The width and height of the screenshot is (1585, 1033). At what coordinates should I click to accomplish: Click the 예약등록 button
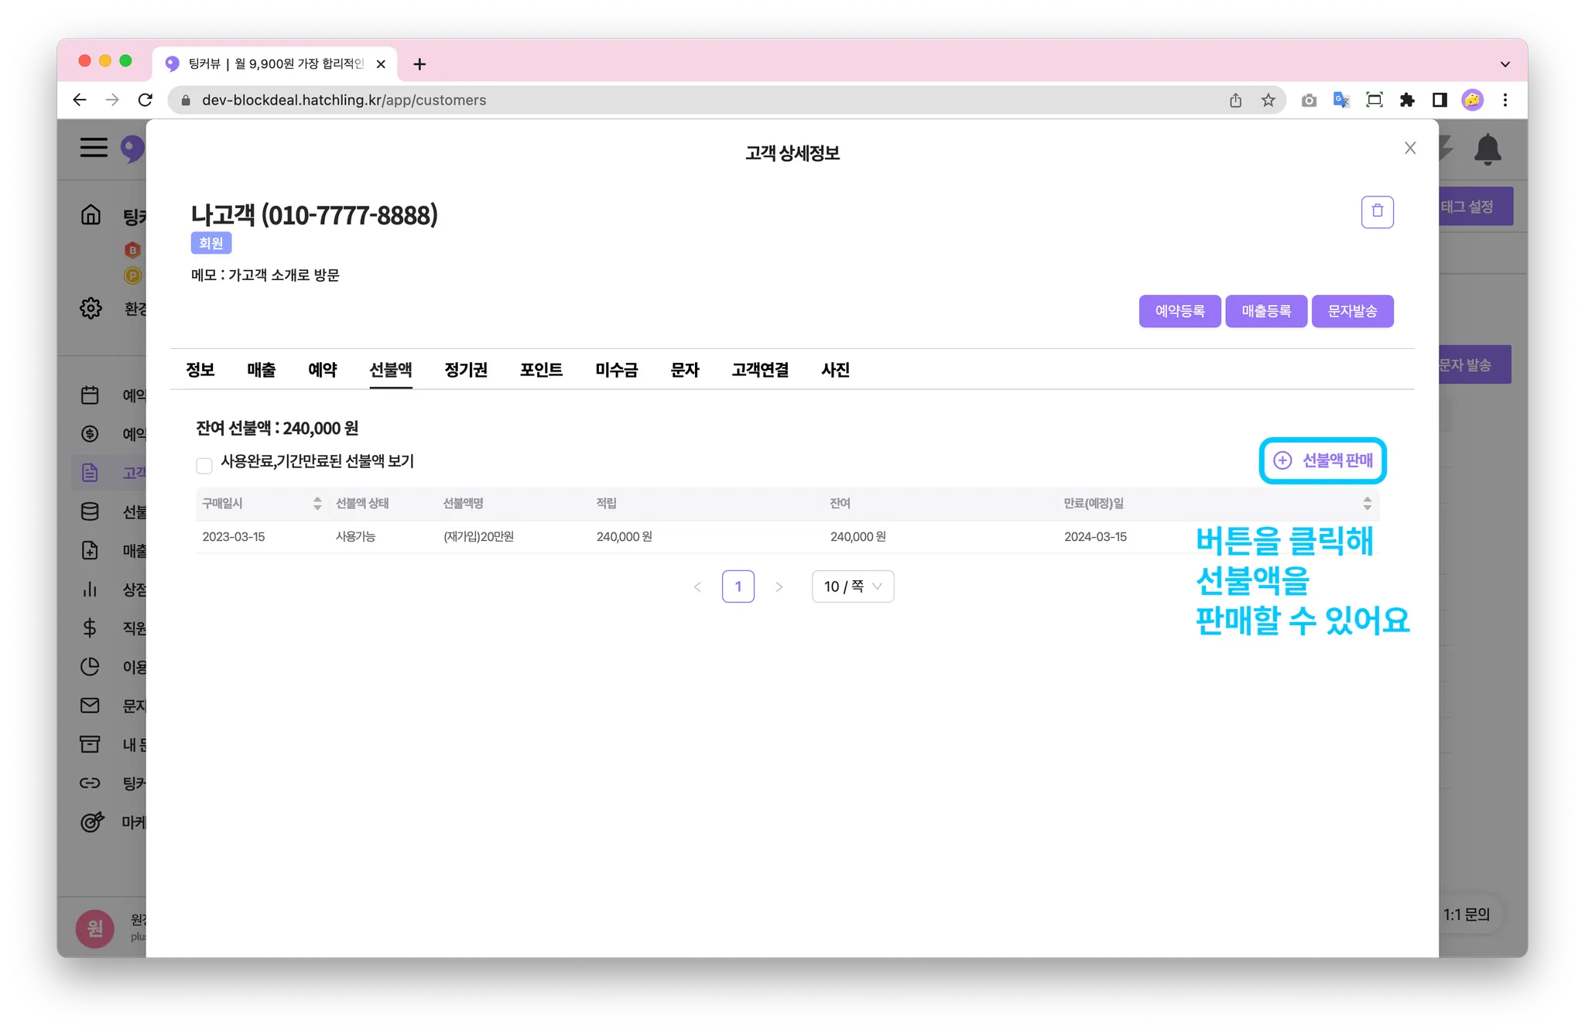1179,311
